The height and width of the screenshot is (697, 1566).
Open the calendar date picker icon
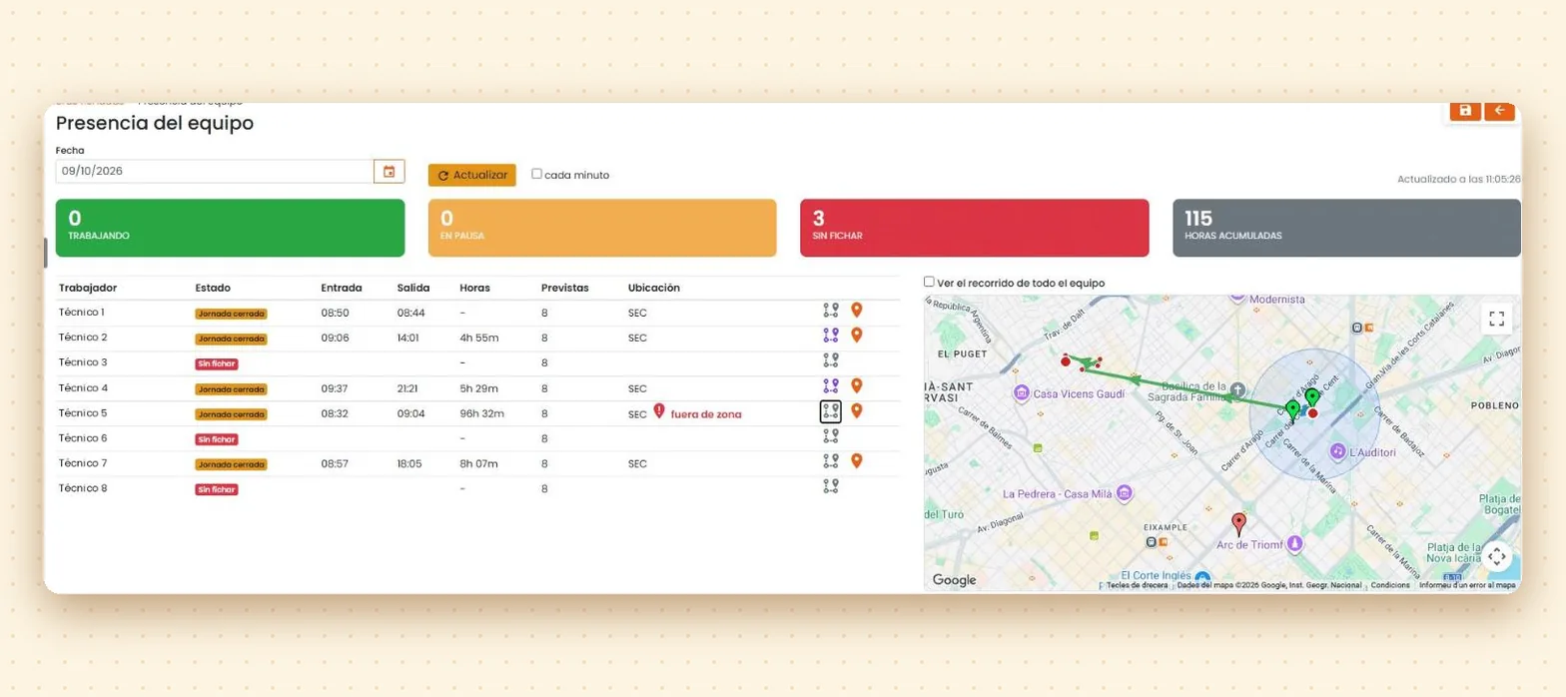tap(389, 172)
